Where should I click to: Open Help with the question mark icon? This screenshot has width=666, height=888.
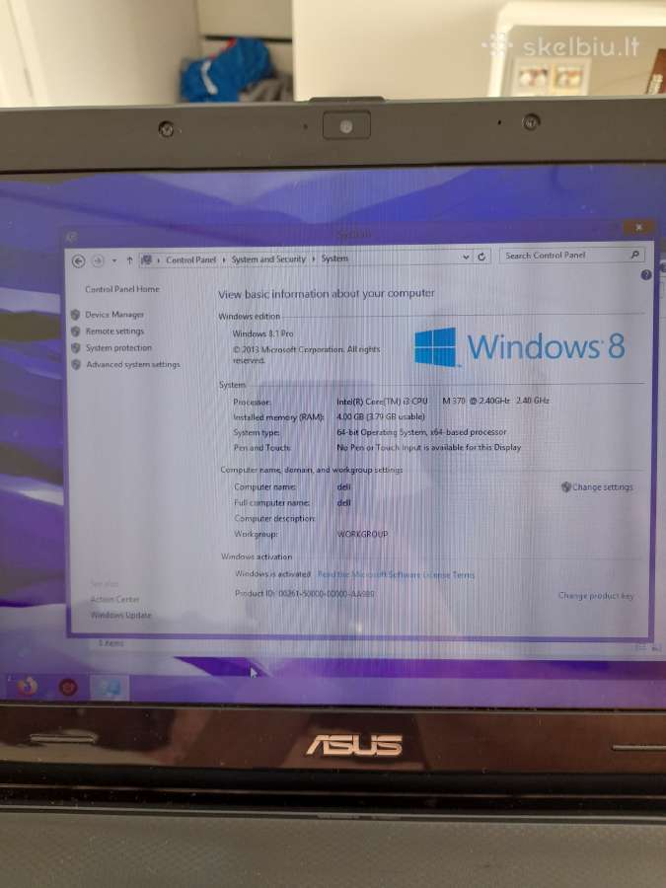646,275
